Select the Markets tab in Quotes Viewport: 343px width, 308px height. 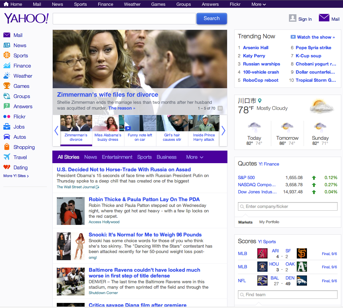pos(245,222)
